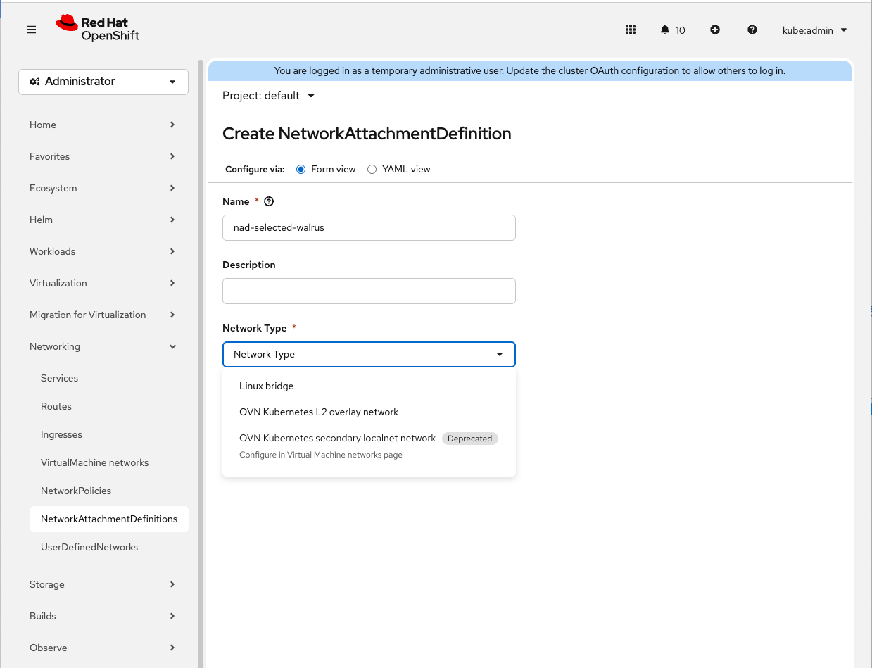Open the help question mark menu

[x=752, y=30]
